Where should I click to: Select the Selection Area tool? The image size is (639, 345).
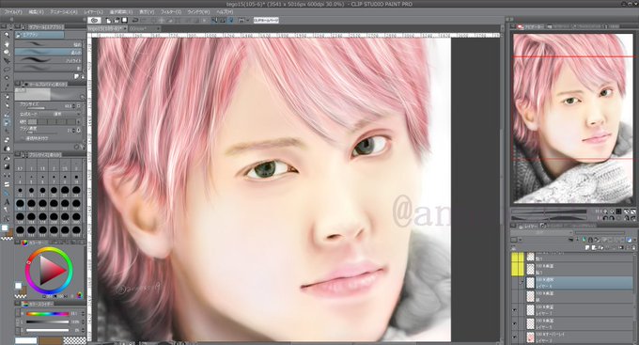pyautogui.click(x=7, y=70)
